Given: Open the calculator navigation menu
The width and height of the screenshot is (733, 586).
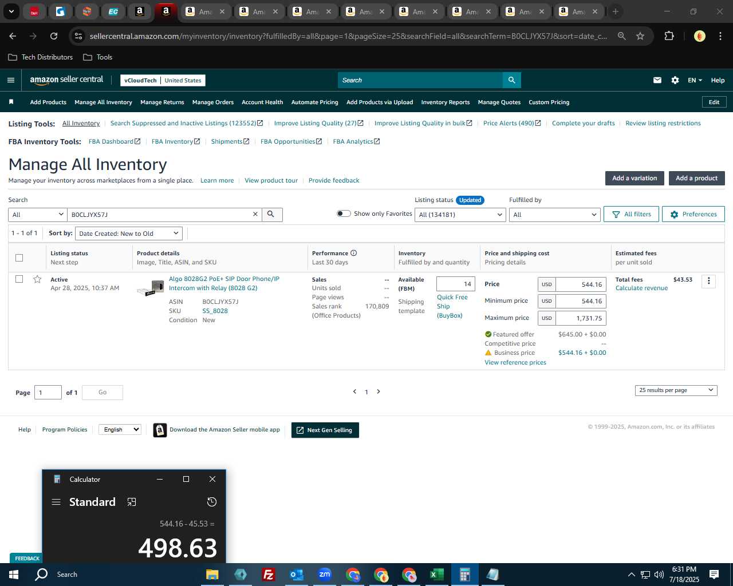Looking at the screenshot, I should pos(56,502).
